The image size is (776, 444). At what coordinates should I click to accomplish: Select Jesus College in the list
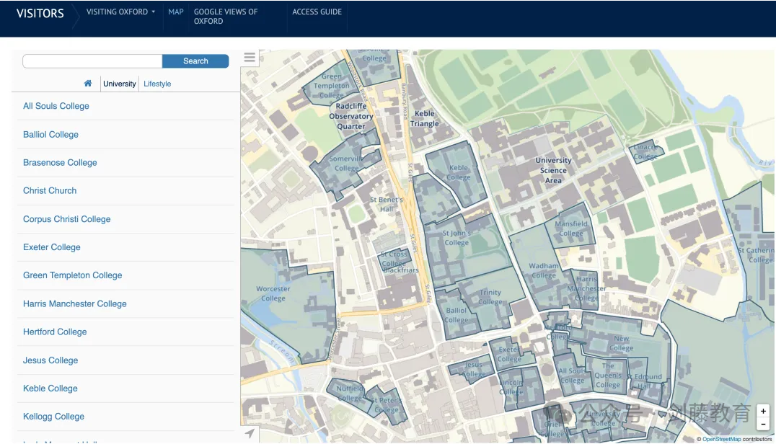coord(50,360)
